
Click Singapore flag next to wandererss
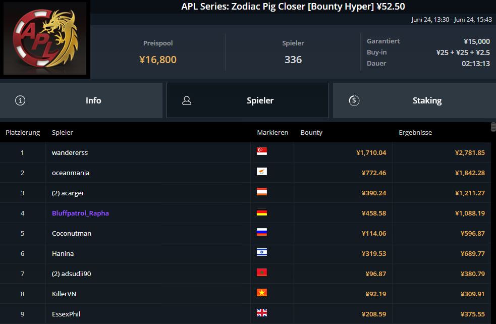[x=262, y=151]
